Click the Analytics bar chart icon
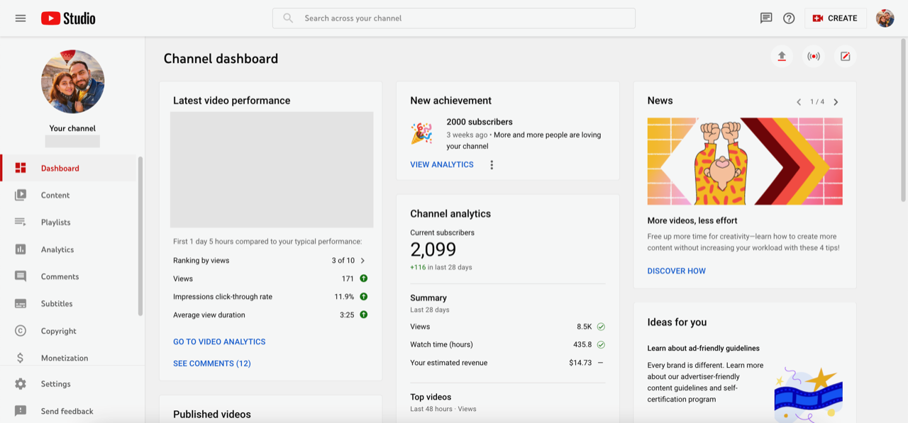The height and width of the screenshot is (423, 908). coord(21,249)
